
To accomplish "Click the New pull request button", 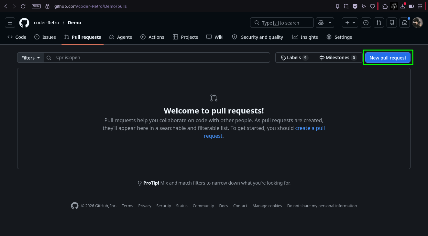I will tap(388, 58).
